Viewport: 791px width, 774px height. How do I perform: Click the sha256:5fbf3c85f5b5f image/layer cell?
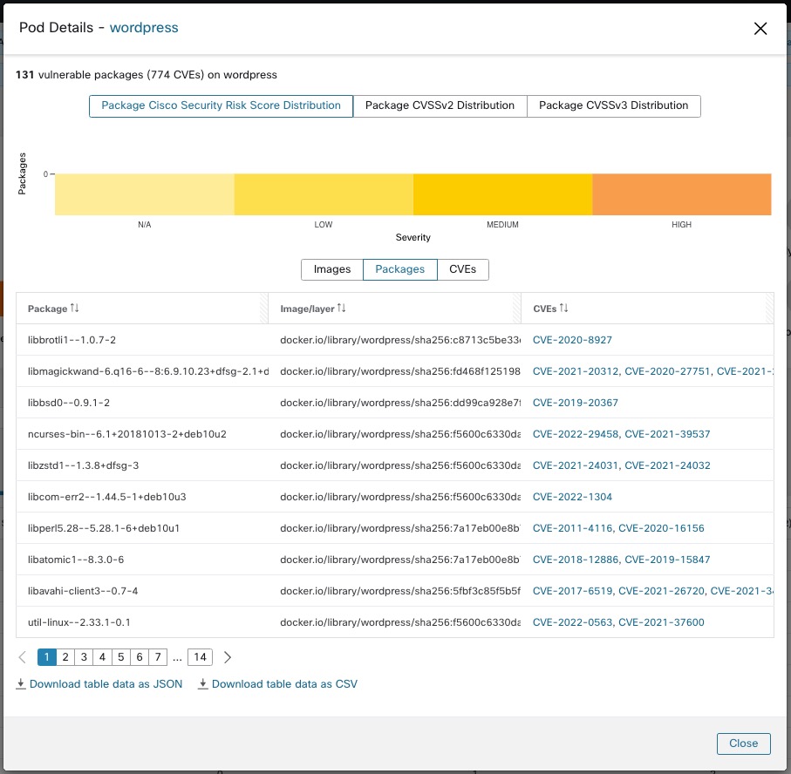[x=395, y=591]
